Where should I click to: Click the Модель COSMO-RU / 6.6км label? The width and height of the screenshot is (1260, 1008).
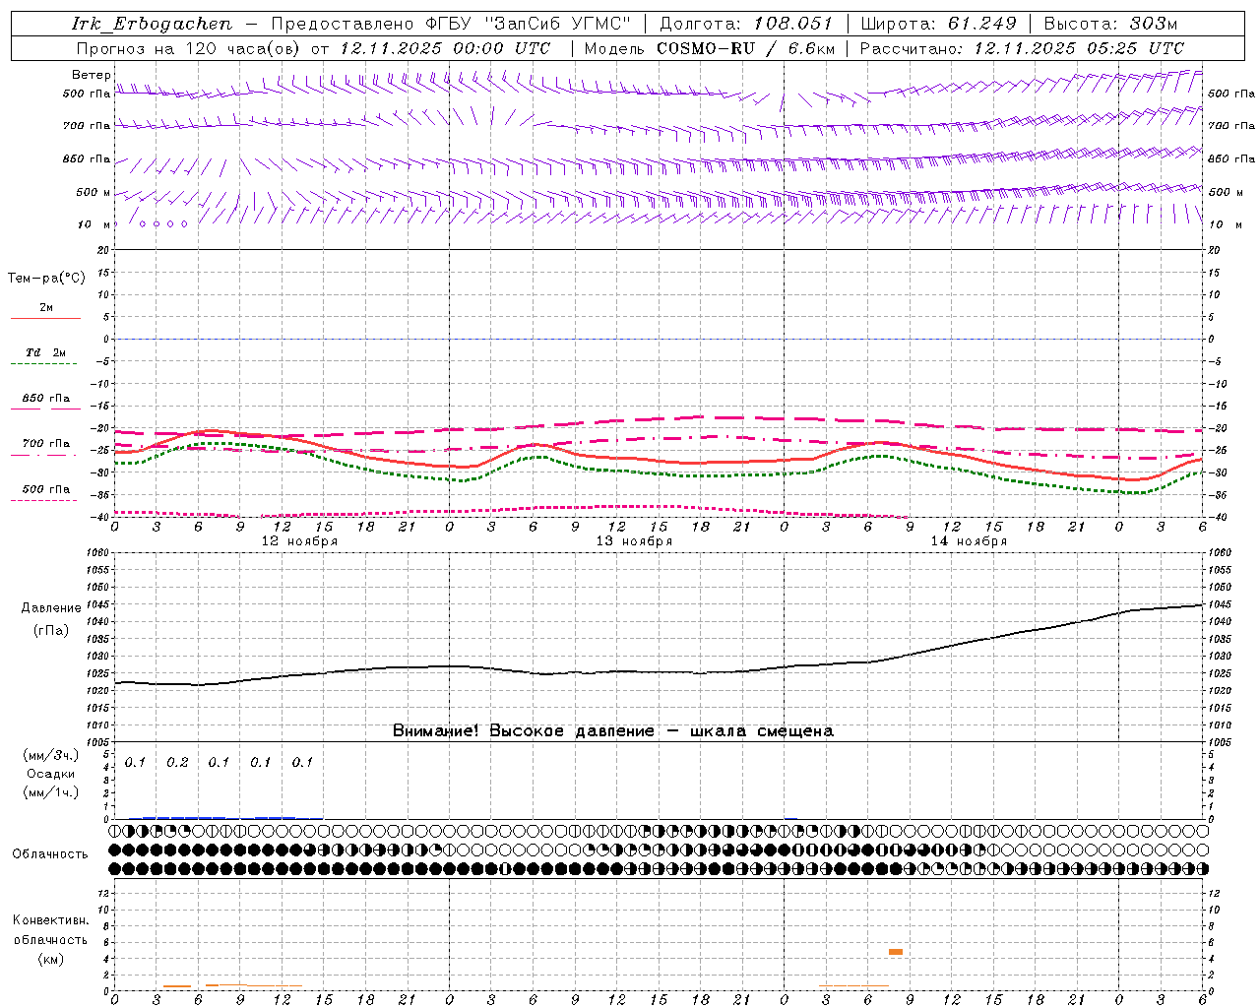(709, 48)
